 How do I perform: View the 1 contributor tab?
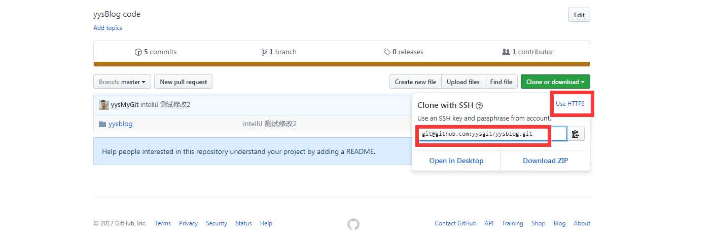[x=527, y=52]
